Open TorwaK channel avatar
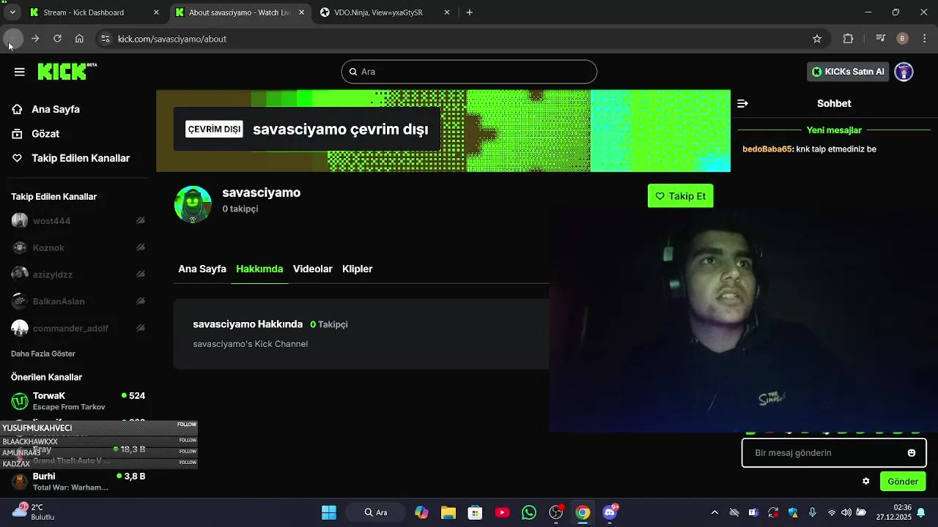Viewport: 938px width, 527px height. pyautogui.click(x=20, y=401)
